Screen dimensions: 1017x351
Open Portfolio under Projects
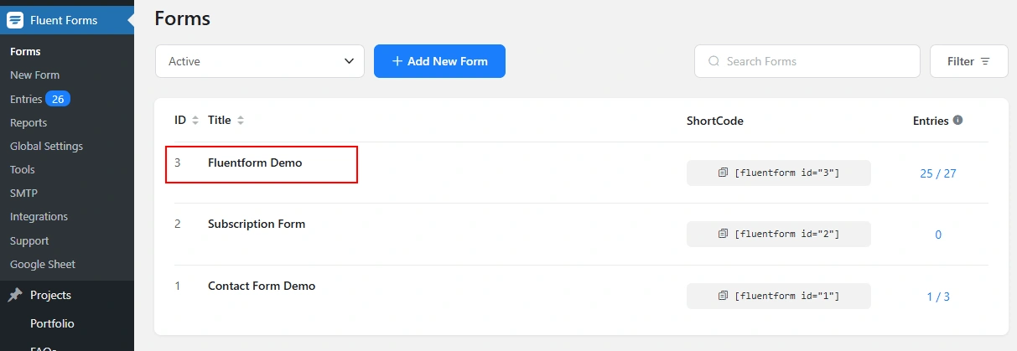52,323
